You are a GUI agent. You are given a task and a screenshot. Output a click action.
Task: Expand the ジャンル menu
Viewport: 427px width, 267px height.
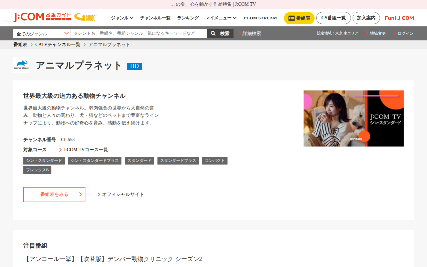click(x=122, y=18)
